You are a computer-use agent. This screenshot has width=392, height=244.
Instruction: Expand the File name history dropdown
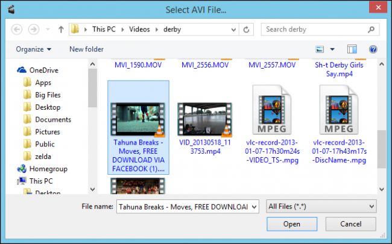[x=254, y=207]
